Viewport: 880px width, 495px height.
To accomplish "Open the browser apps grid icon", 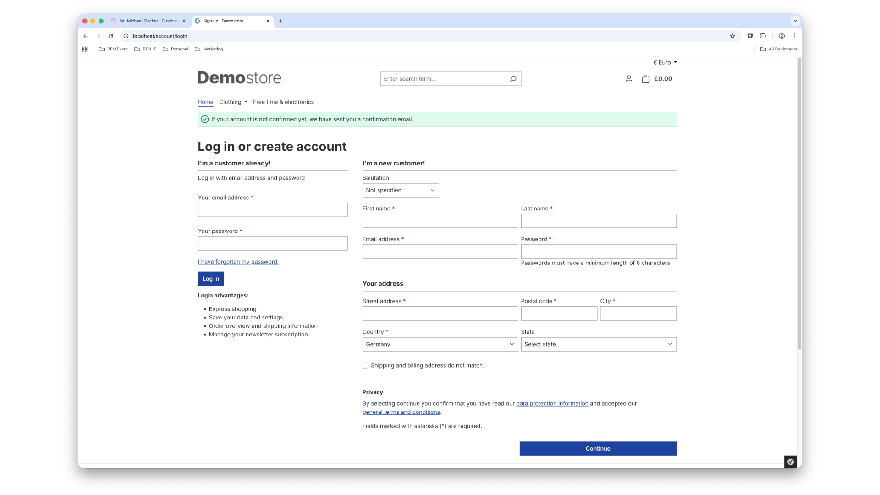I will coord(85,49).
